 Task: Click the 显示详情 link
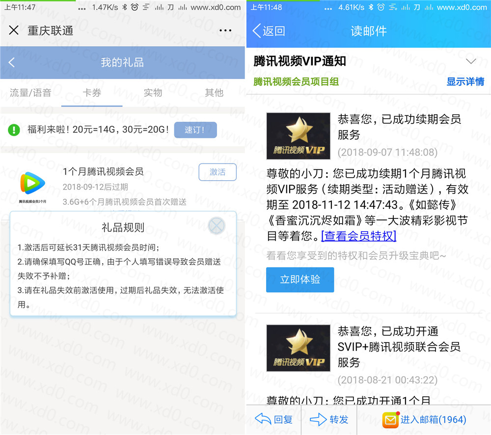coord(465,82)
